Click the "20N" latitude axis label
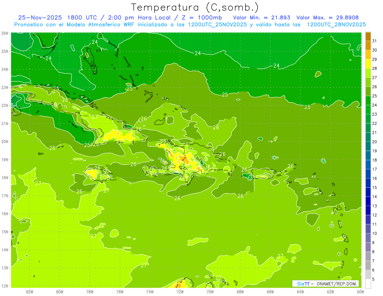The height and width of the screenshot is (296, 383). (x=5, y=141)
